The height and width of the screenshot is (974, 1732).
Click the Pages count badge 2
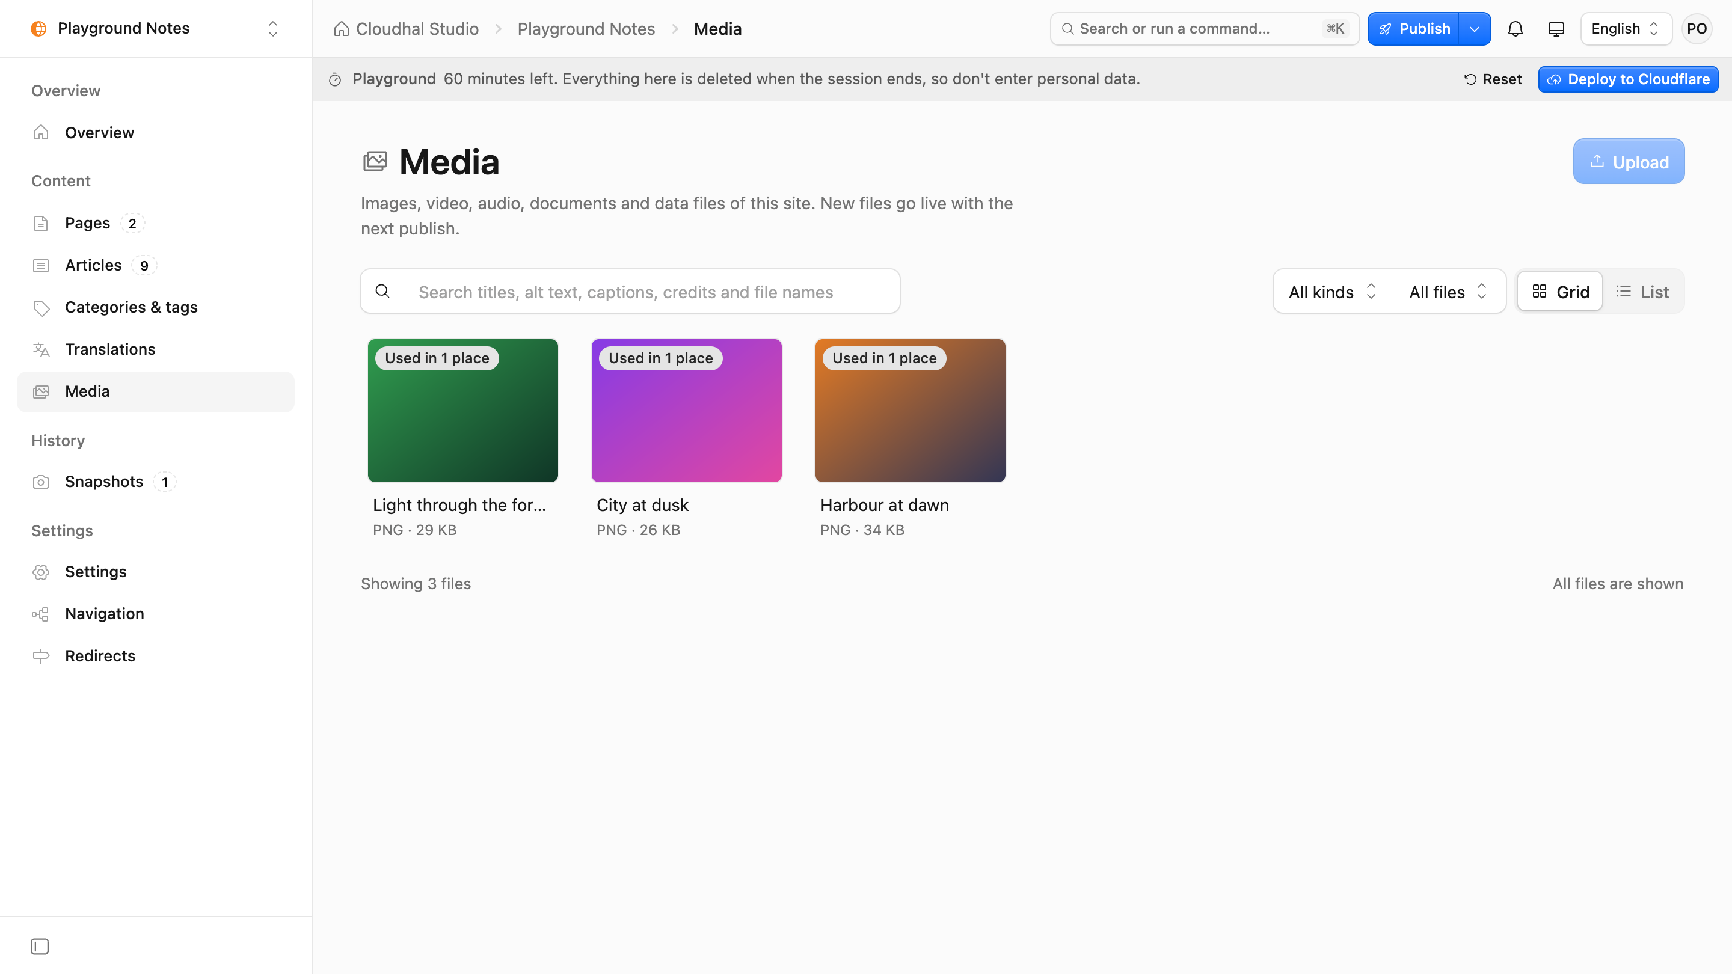(132, 223)
